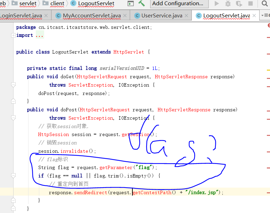270x213 pixels.
Task: Click the servlet folder icon in breadcrumb
Action: [15, 3]
